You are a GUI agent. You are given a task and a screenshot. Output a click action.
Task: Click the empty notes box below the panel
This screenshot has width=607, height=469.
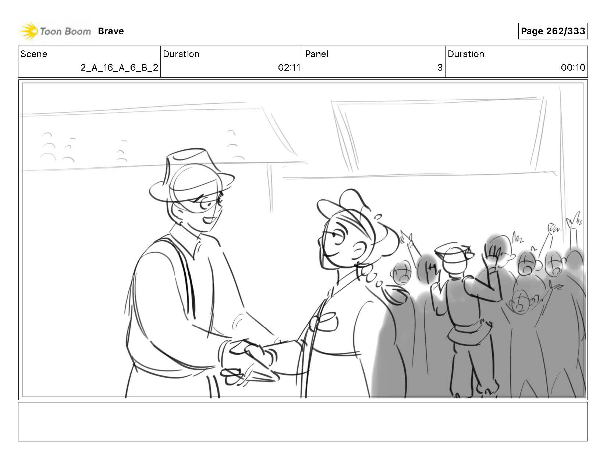tap(303, 422)
